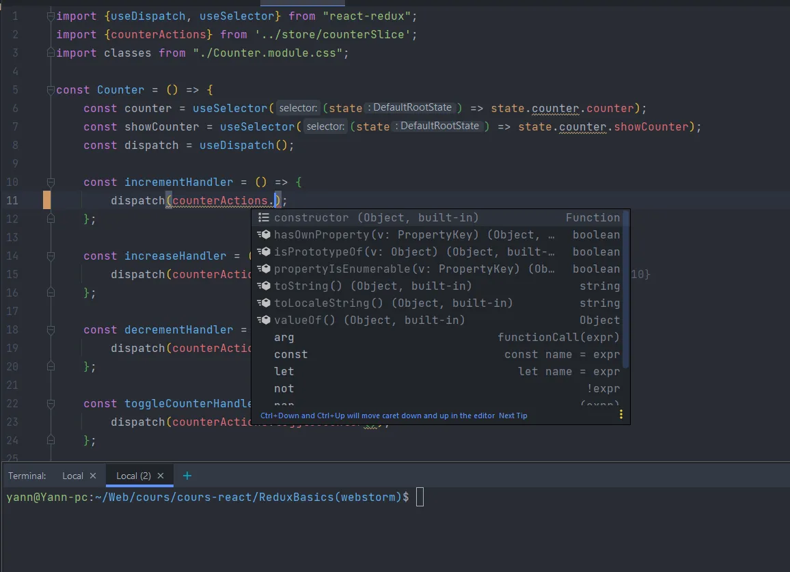Click the method icon beside isPrototypeOf

point(264,252)
